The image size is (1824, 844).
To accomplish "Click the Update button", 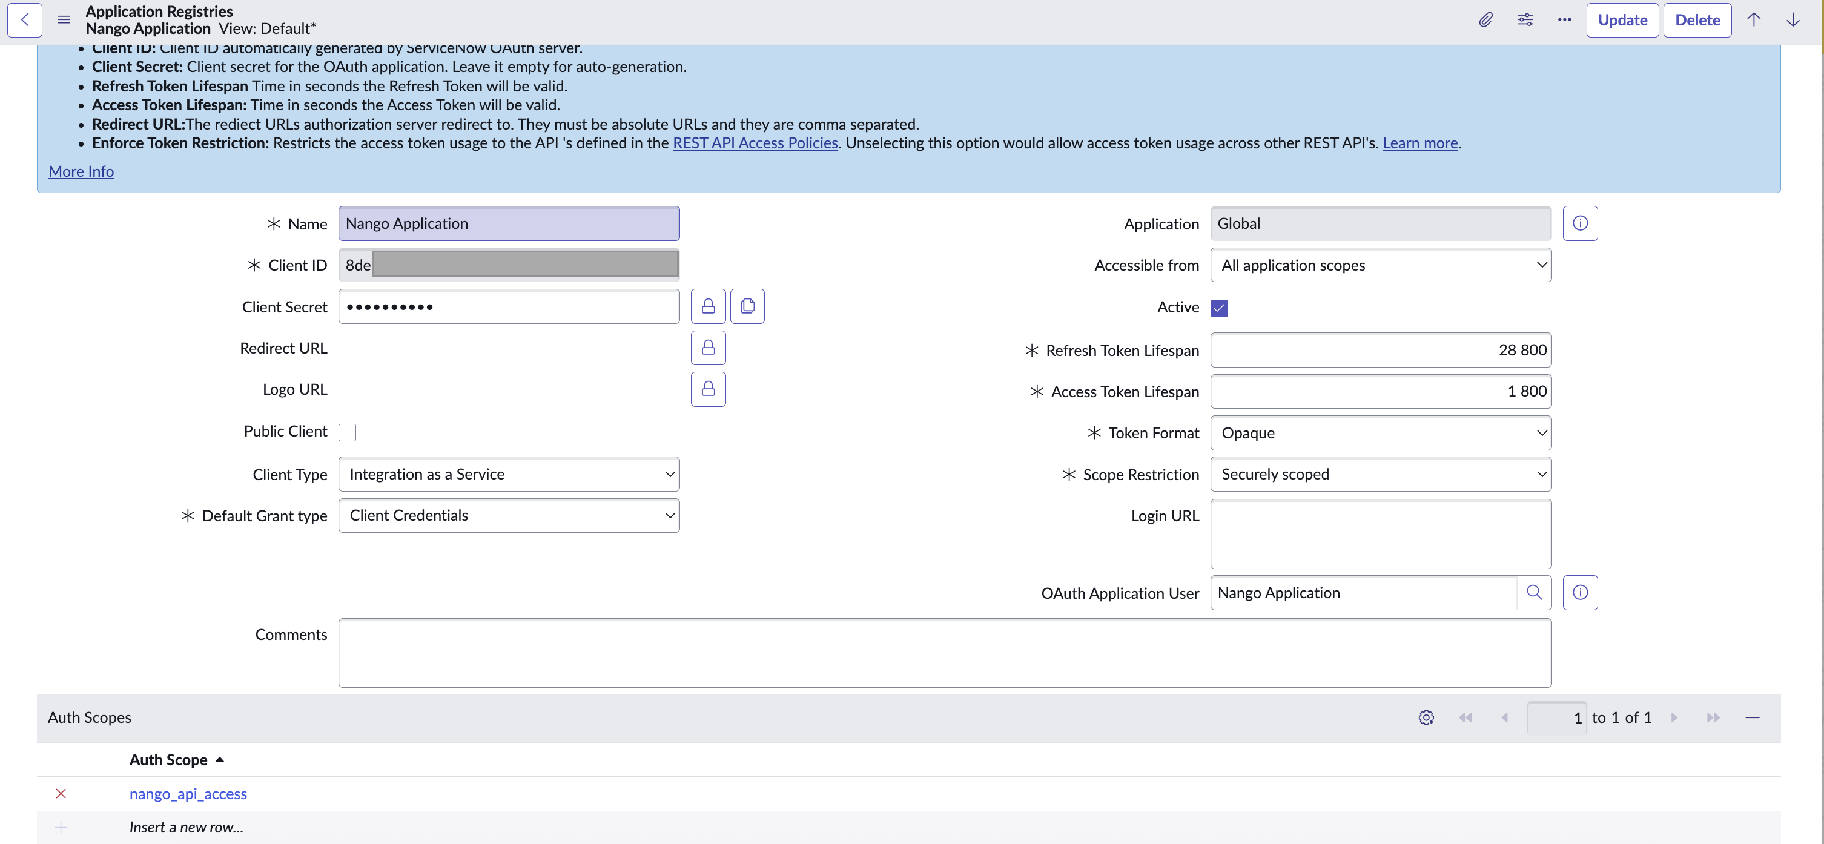I will click(1622, 20).
